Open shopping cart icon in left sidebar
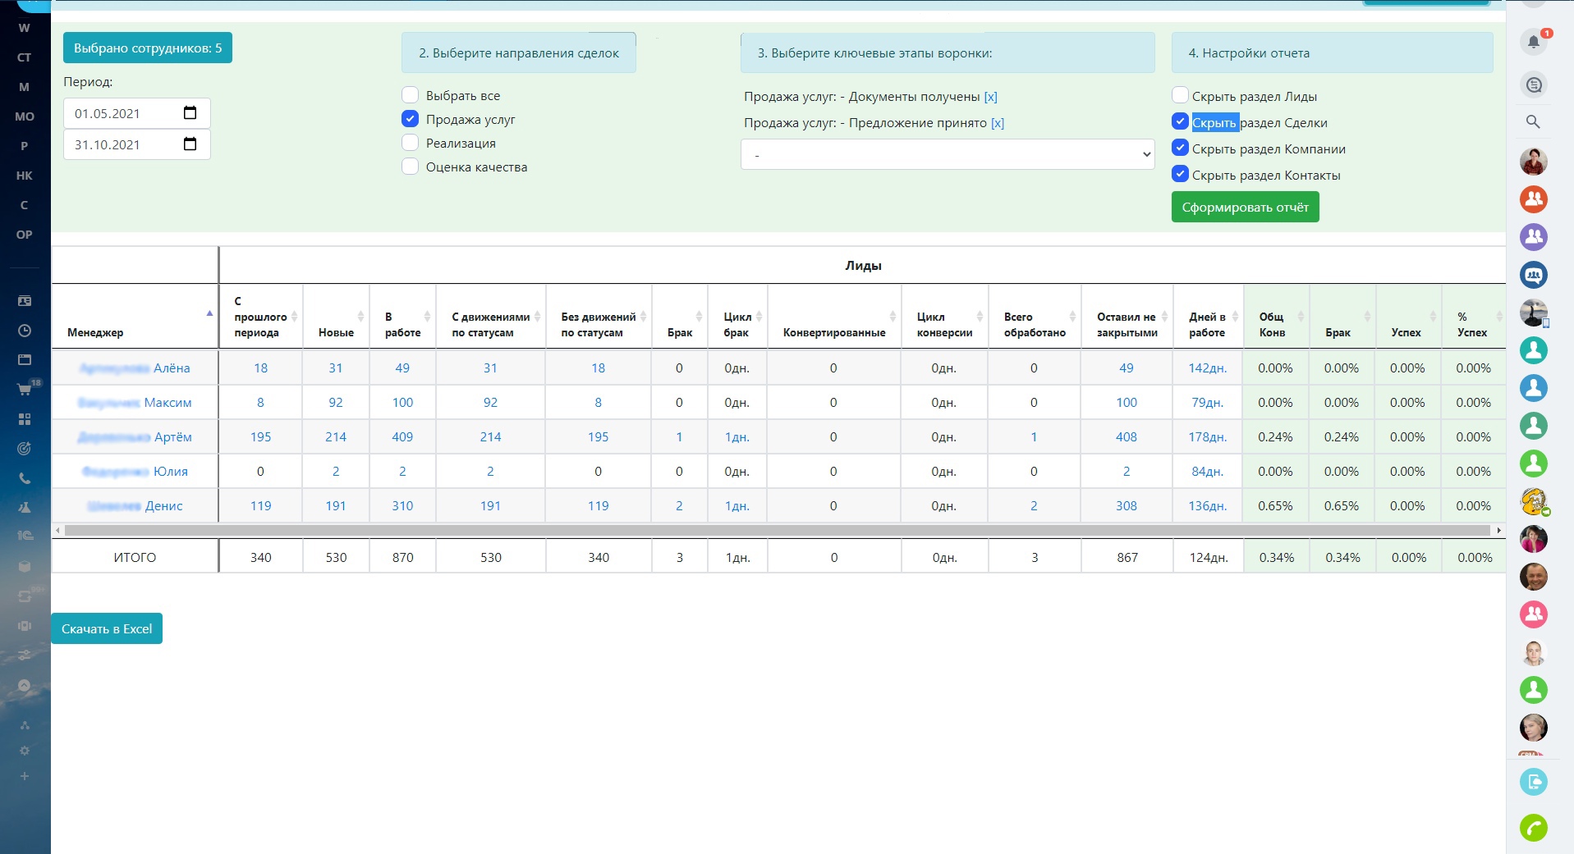 click(25, 390)
